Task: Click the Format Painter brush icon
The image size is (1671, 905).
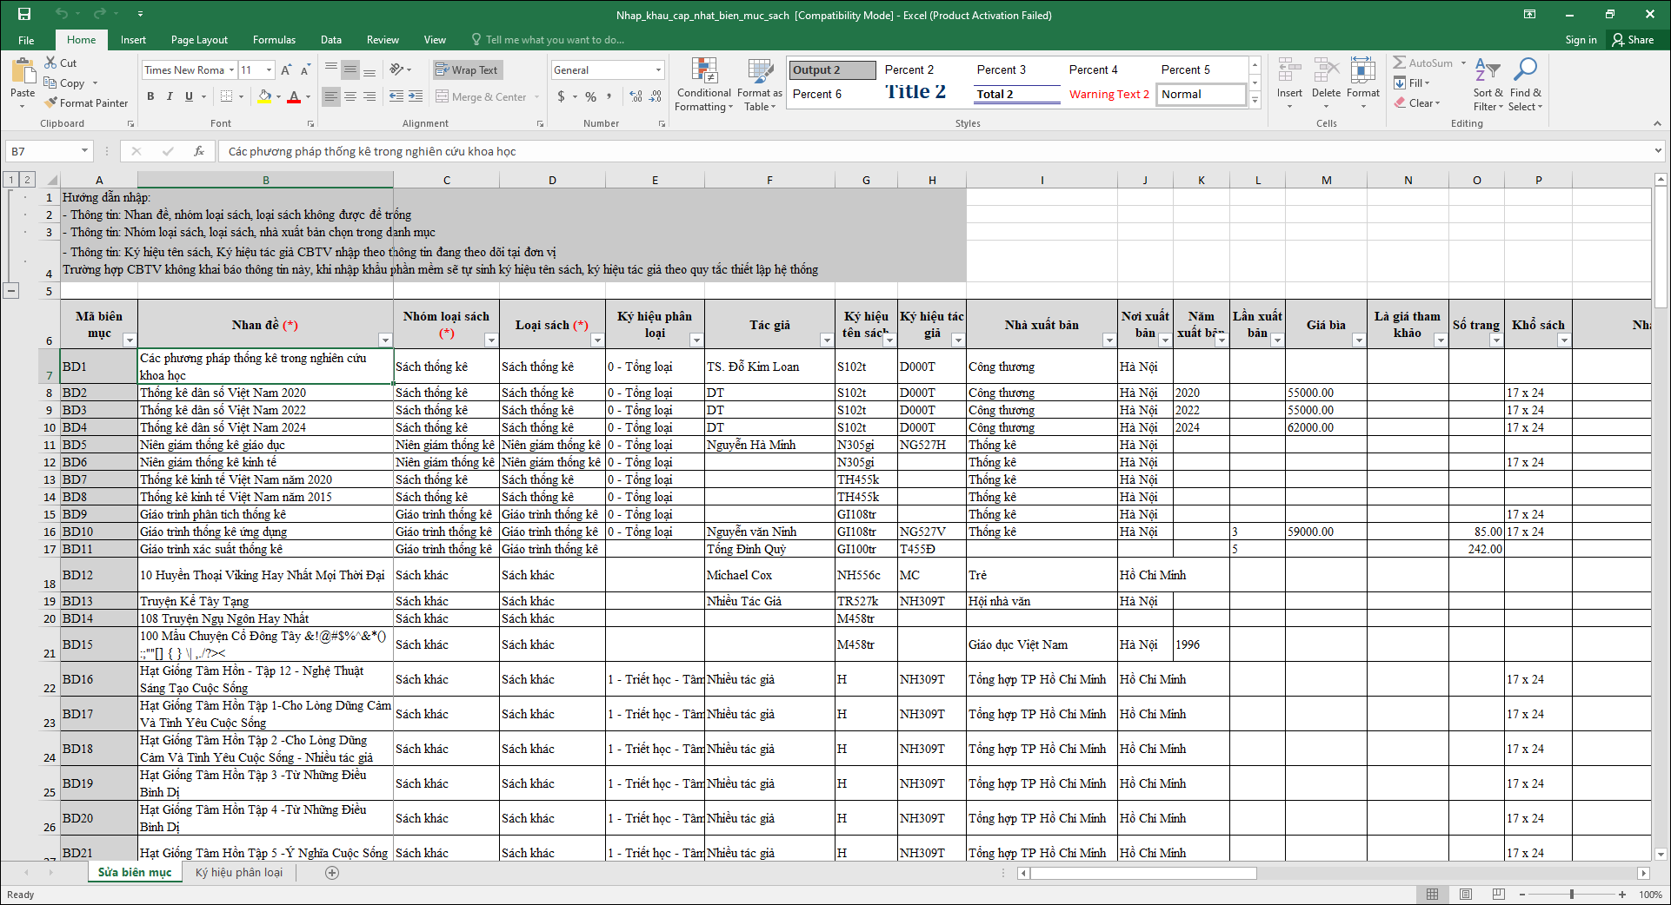Action: 52,103
